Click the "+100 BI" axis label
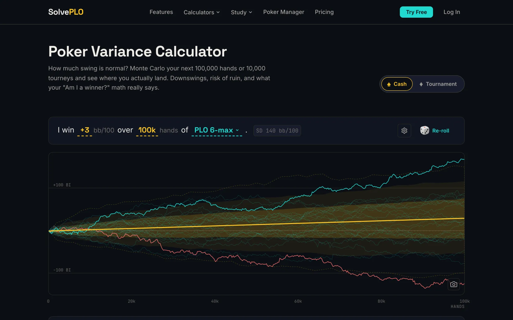 point(62,185)
